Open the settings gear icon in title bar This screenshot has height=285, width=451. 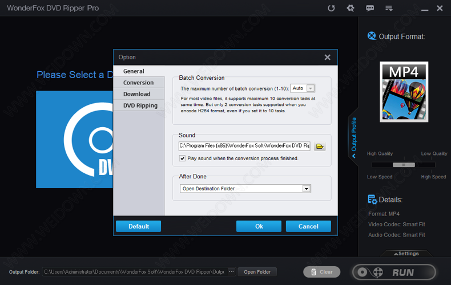pyautogui.click(x=351, y=8)
